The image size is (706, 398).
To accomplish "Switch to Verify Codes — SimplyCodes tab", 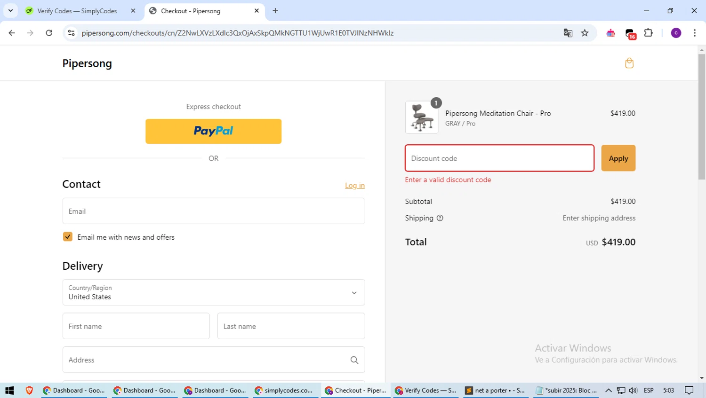I will [x=80, y=11].
